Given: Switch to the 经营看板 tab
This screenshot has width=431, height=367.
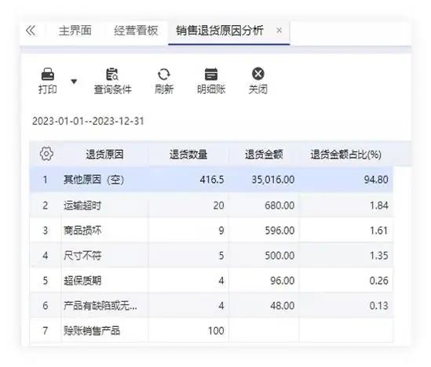Looking at the screenshot, I should (x=136, y=31).
